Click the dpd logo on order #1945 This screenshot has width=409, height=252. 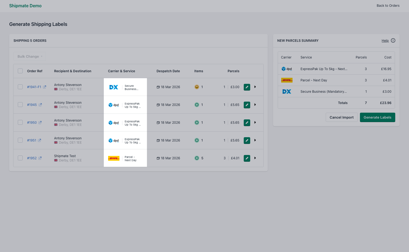[x=114, y=105]
